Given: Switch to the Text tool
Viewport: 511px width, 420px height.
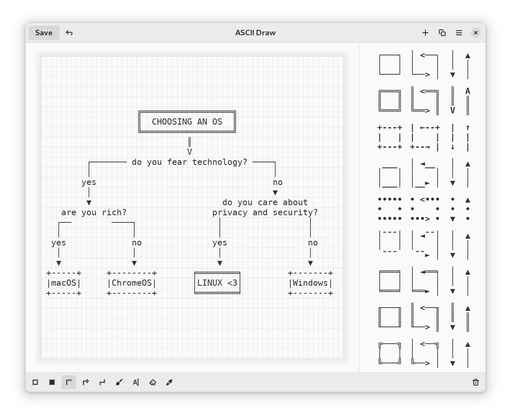Looking at the screenshot, I should tap(136, 382).
